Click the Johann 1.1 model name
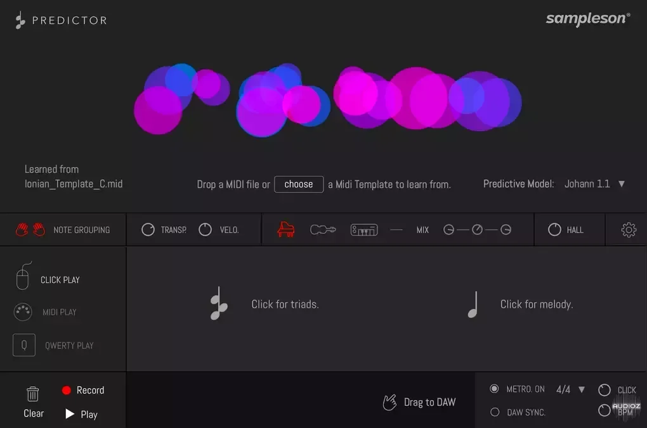The width and height of the screenshot is (647, 428). [587, 184]
